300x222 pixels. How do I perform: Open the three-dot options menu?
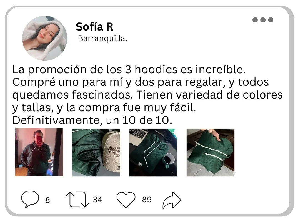click(x=263, y=20)
